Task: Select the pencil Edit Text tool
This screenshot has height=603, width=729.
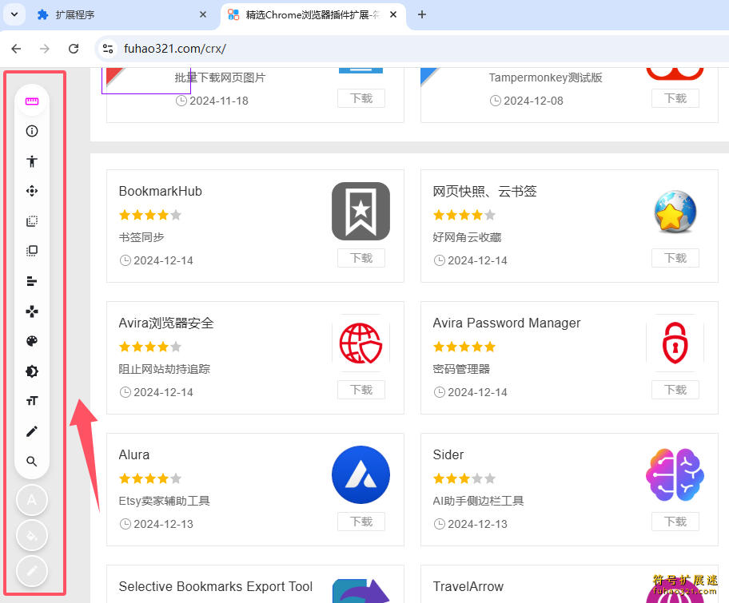Action: [32, 431]
